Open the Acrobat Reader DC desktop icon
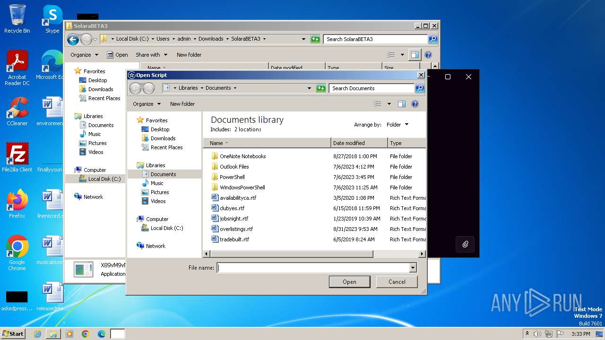Screen dimensions: 605x340 pos(17,68)
